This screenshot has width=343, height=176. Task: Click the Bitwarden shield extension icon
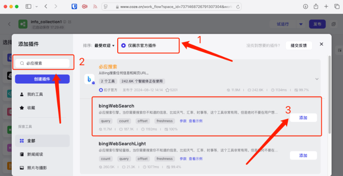pos(74,6)
